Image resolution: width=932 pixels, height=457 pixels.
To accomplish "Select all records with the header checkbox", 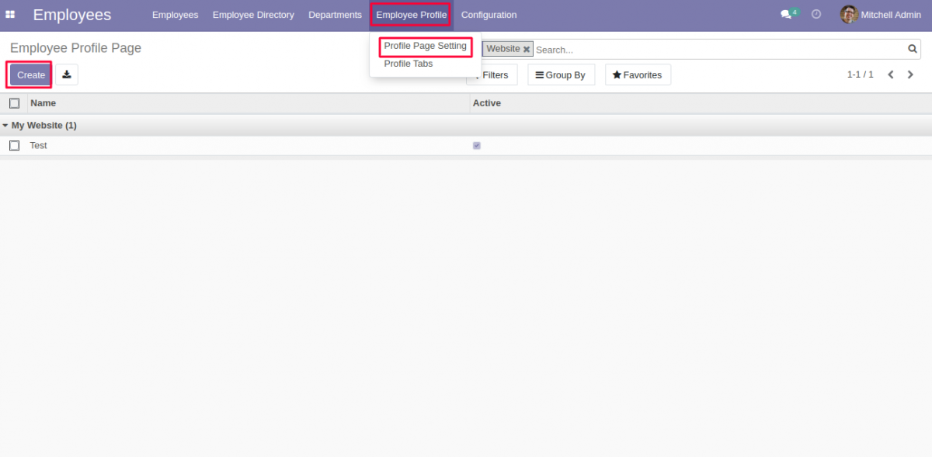I will [x=13, y=102].
